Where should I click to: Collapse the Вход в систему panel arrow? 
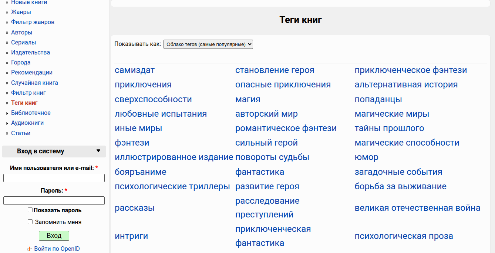98,151
